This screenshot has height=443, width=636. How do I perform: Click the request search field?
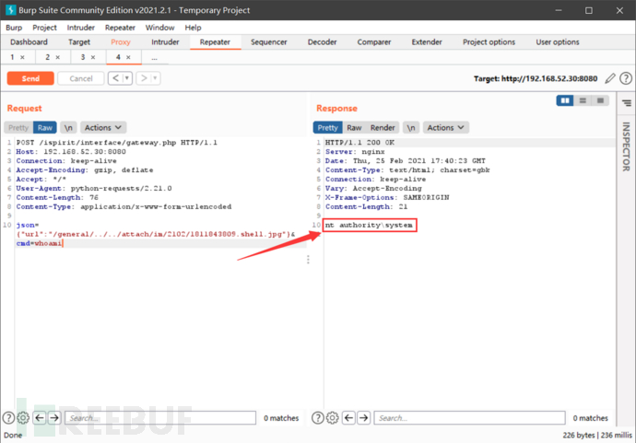coord(160,417)
